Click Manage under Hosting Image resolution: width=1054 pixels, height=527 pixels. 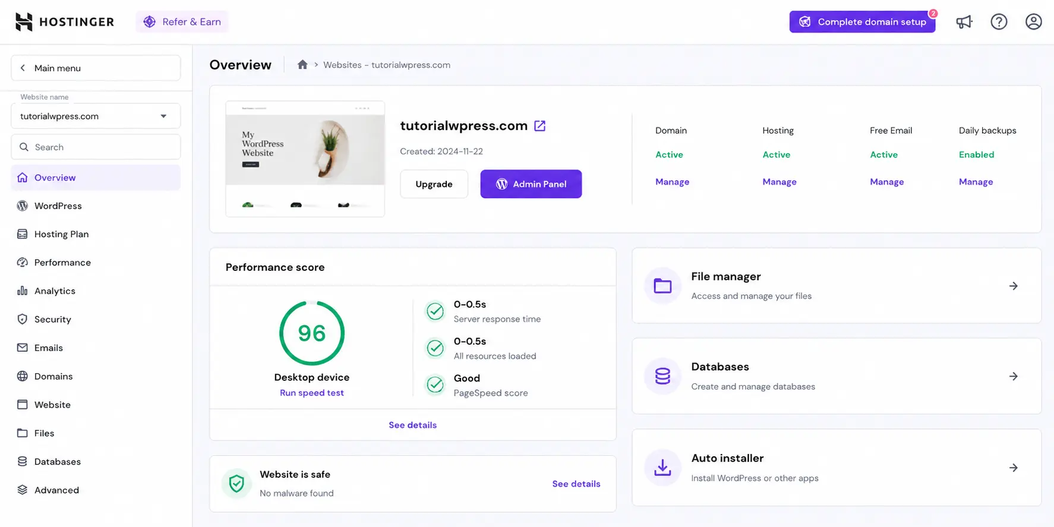tap(780, 182)
